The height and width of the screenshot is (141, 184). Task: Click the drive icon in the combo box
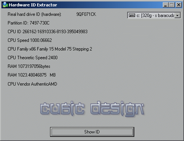[132, 15]
